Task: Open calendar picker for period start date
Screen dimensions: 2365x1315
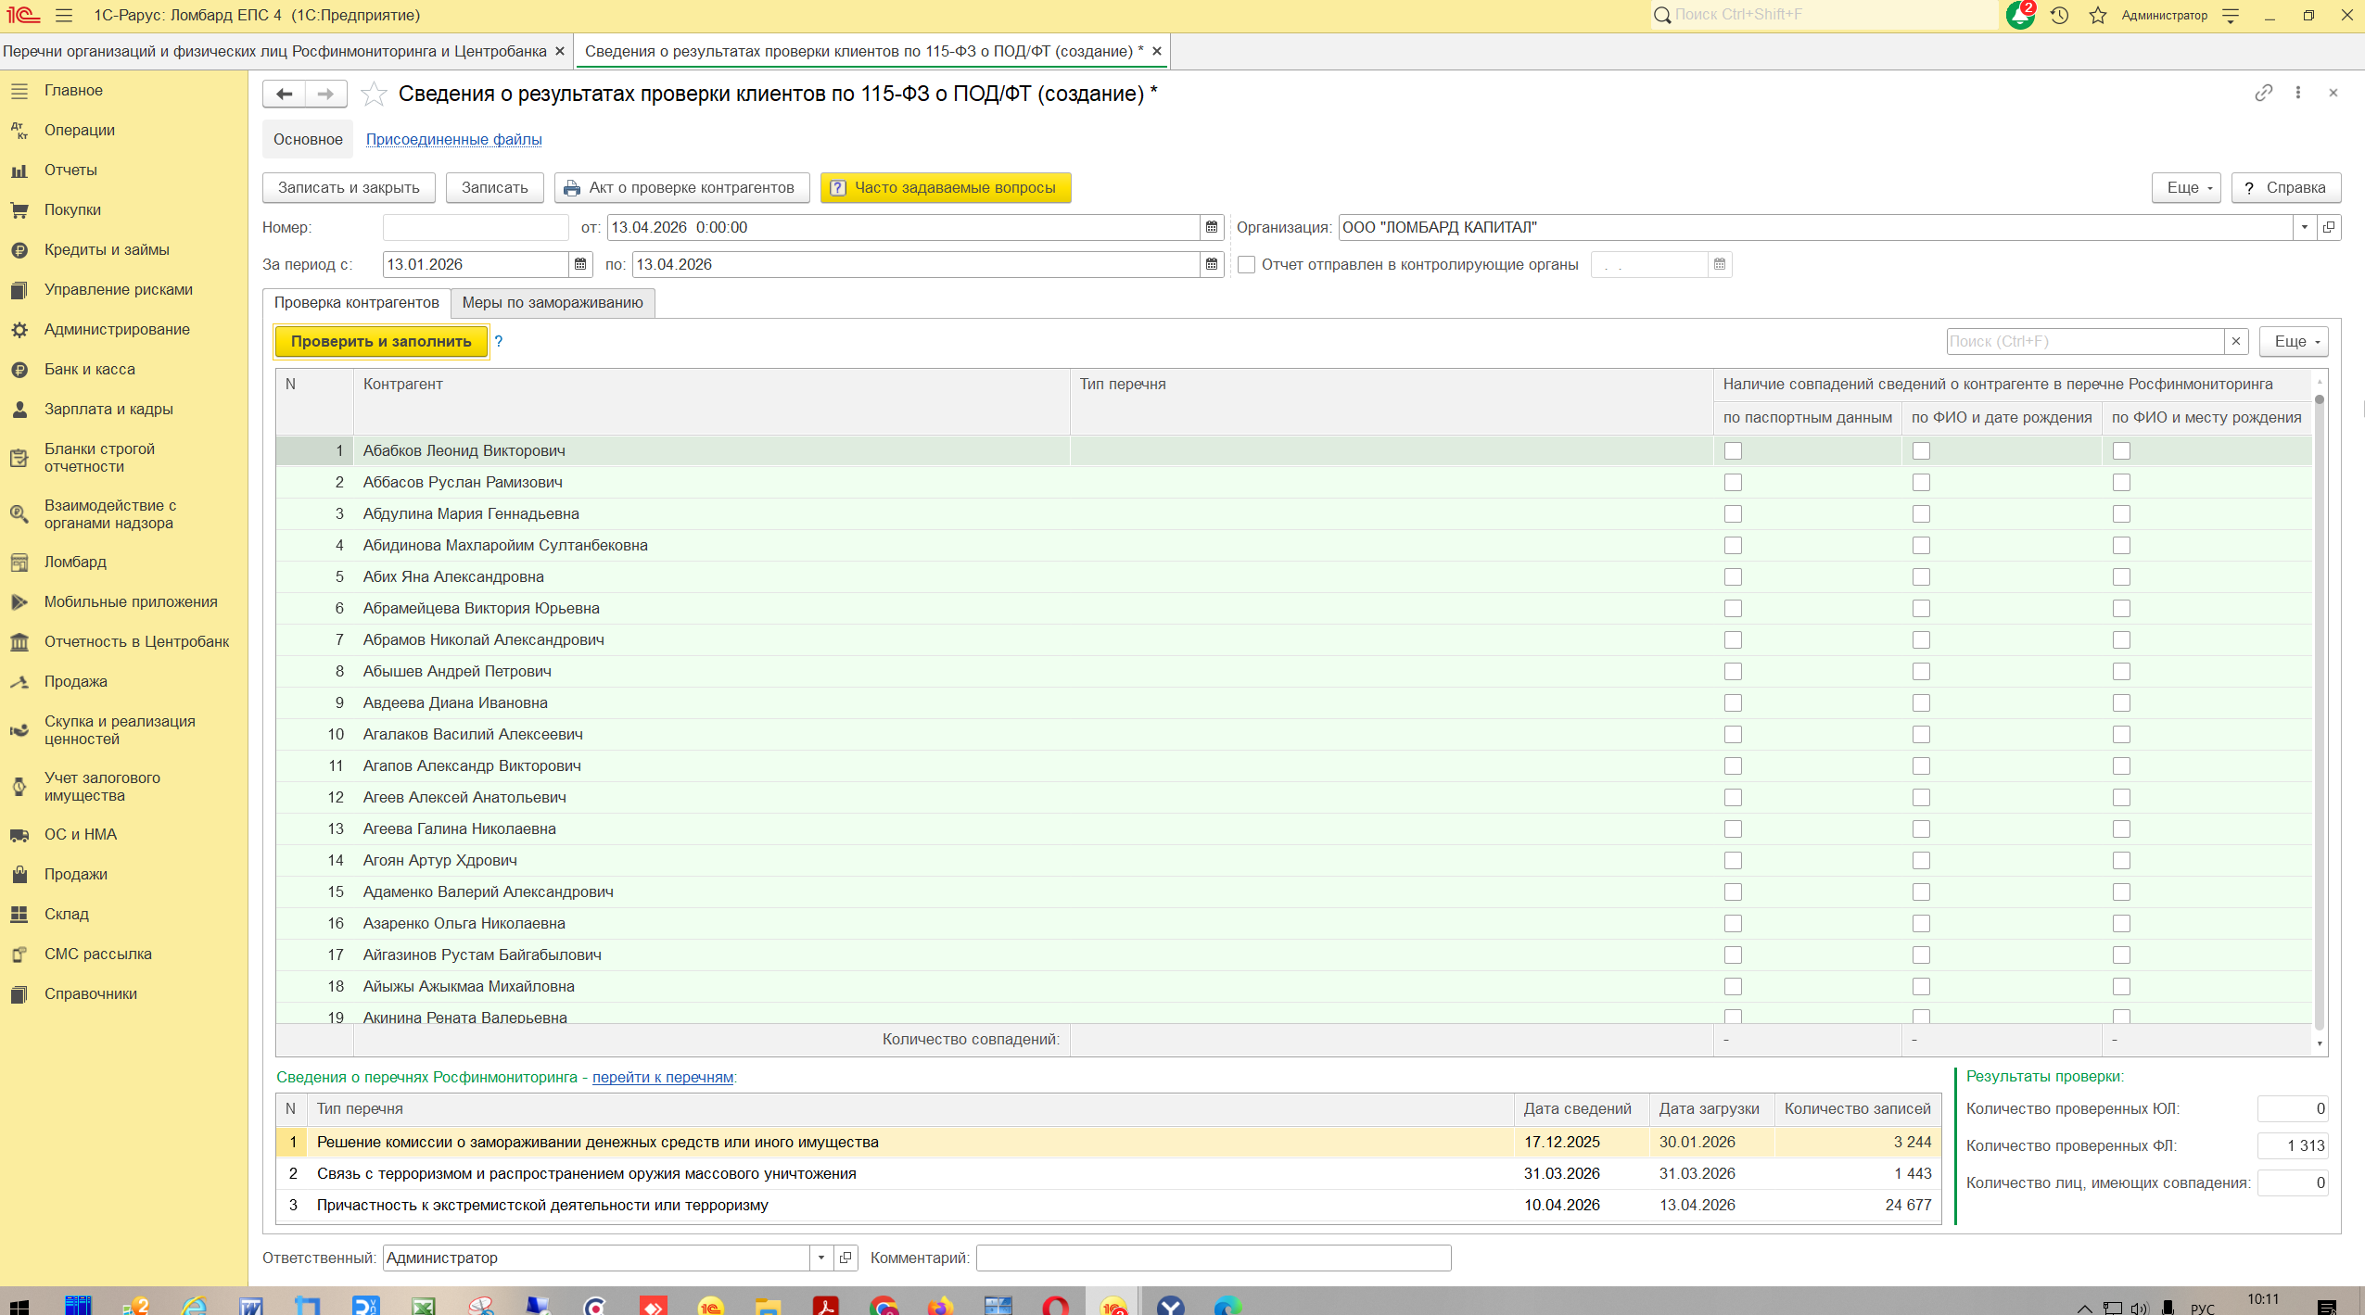Action: point(580,264)
